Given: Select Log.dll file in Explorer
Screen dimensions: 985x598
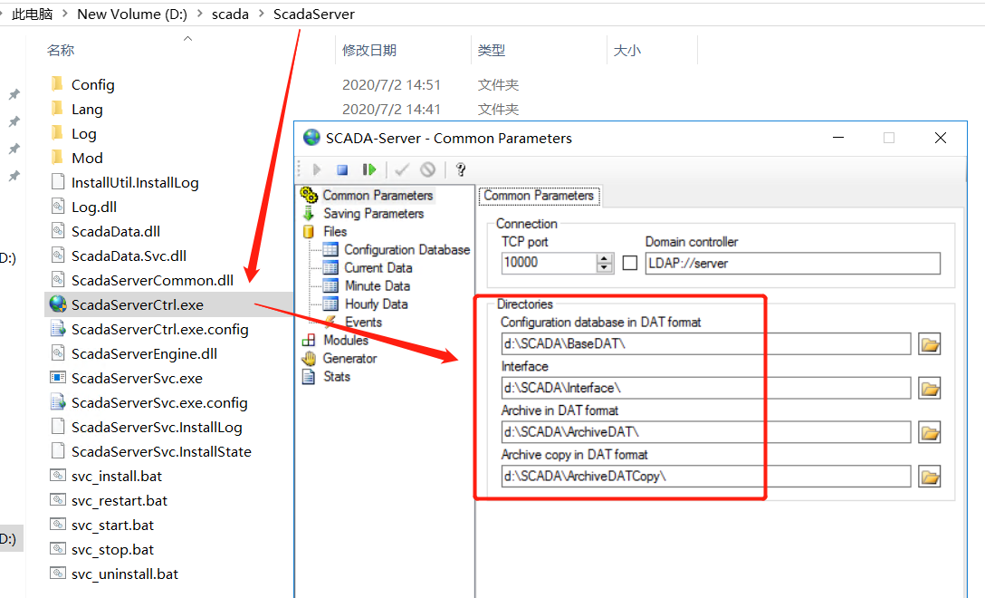Looking at the screenshot, I should [x=93, y=207].
